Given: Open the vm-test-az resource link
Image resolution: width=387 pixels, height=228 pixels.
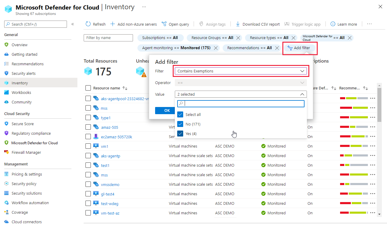Looking at the screenshot, I should click(x=110, y=213).
